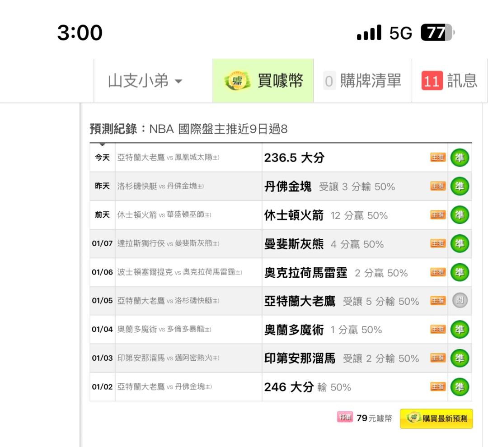The height and width of the screenshot is (447, 488).
Task: Select the 洛杉磯快艇 vs 丹佛金塊 matchup
Action: point(160,186)
